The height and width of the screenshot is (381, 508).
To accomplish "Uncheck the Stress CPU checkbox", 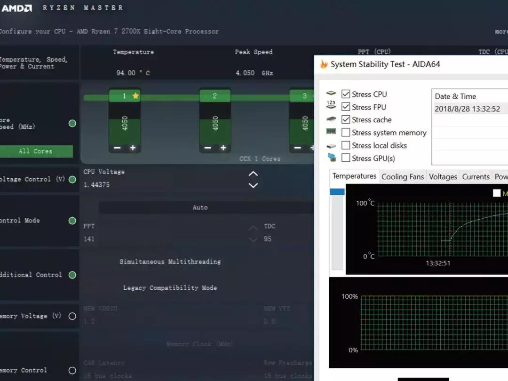I will (346, 94).
